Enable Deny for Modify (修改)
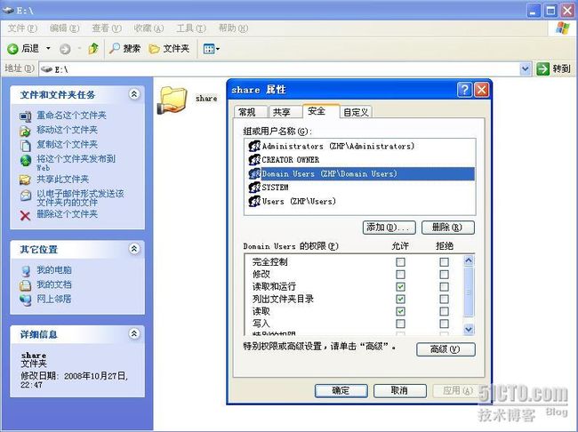Image resolution: width=578 pixels, height=432 pixels. (445, 275)
